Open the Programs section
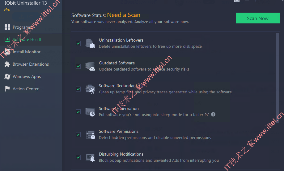 pos(31,27)
